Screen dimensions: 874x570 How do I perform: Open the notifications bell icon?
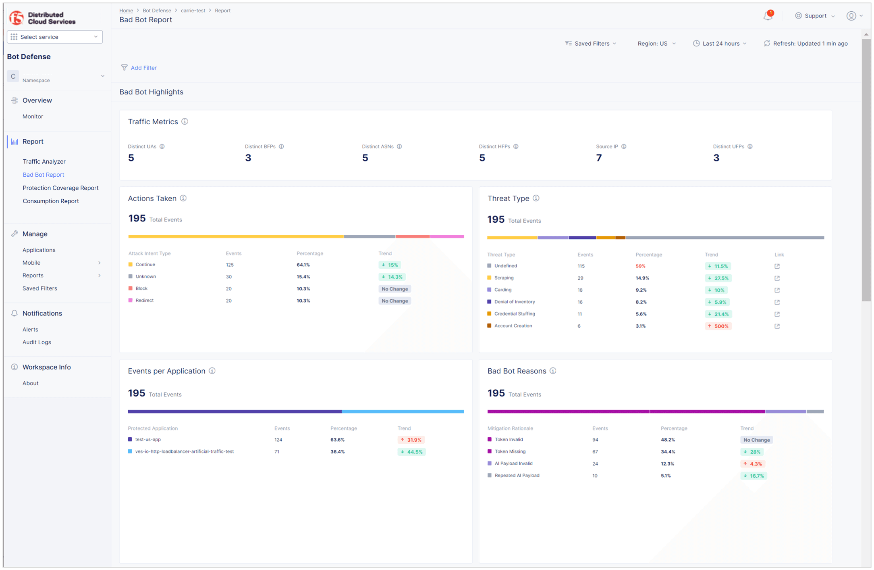pyautogui.click(x=768, y=16)
